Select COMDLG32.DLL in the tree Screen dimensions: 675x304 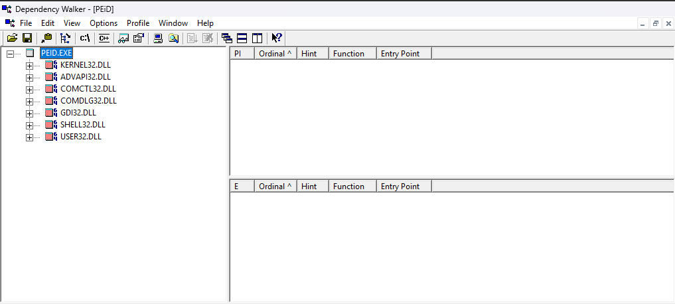coord(89,101)
